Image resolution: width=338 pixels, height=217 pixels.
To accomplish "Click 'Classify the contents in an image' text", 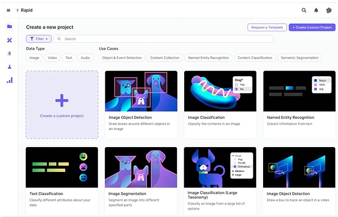I will 214,124.
